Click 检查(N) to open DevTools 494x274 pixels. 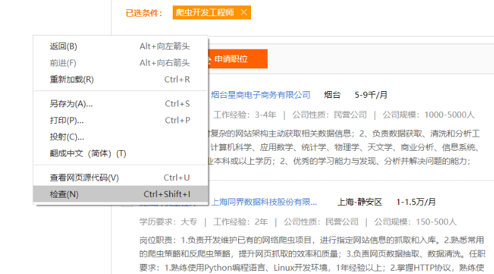tap(120, 194)
